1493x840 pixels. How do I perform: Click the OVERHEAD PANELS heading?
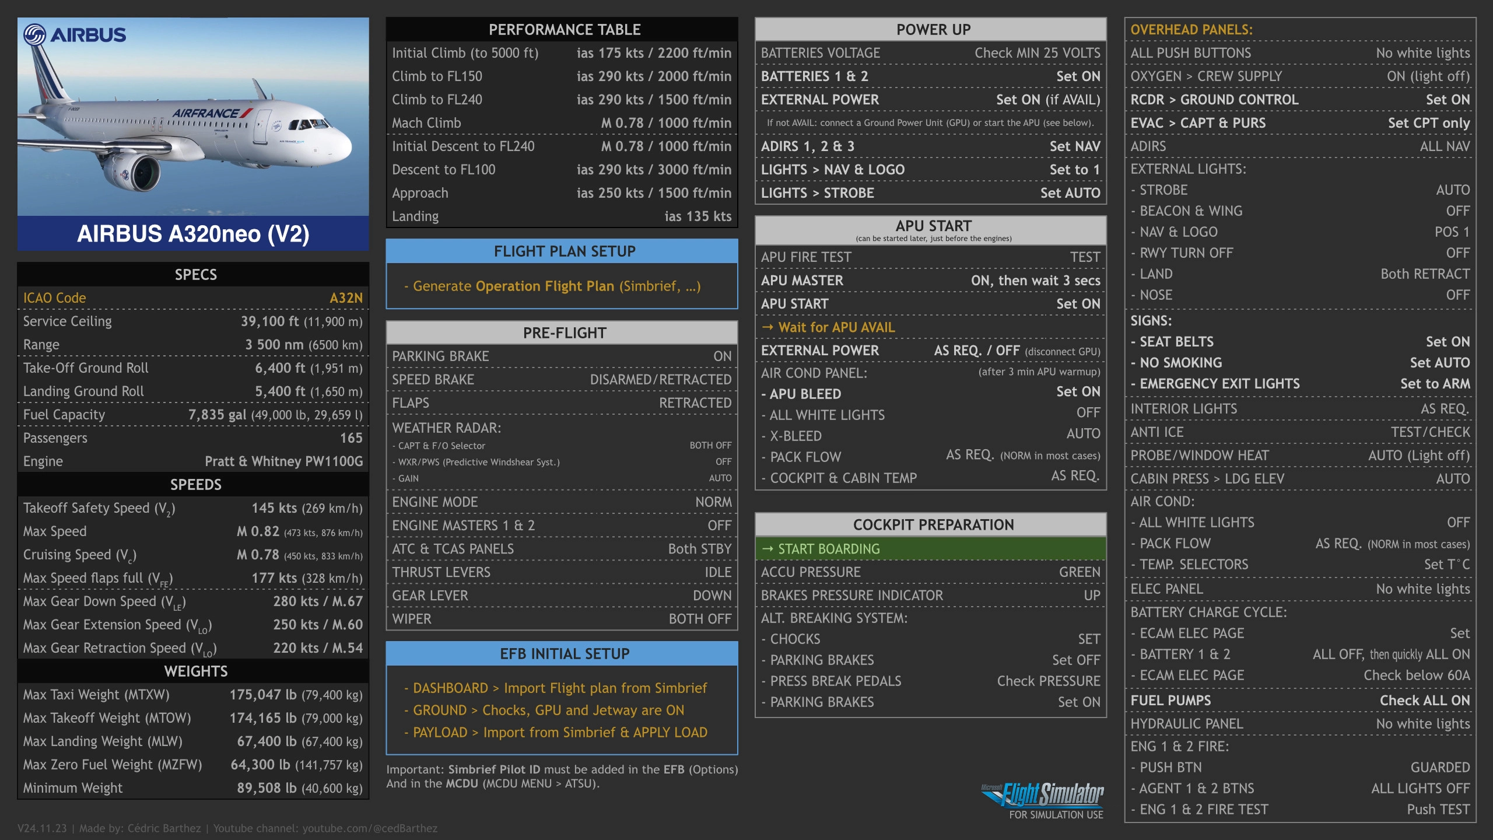(x=1191, y=29)
